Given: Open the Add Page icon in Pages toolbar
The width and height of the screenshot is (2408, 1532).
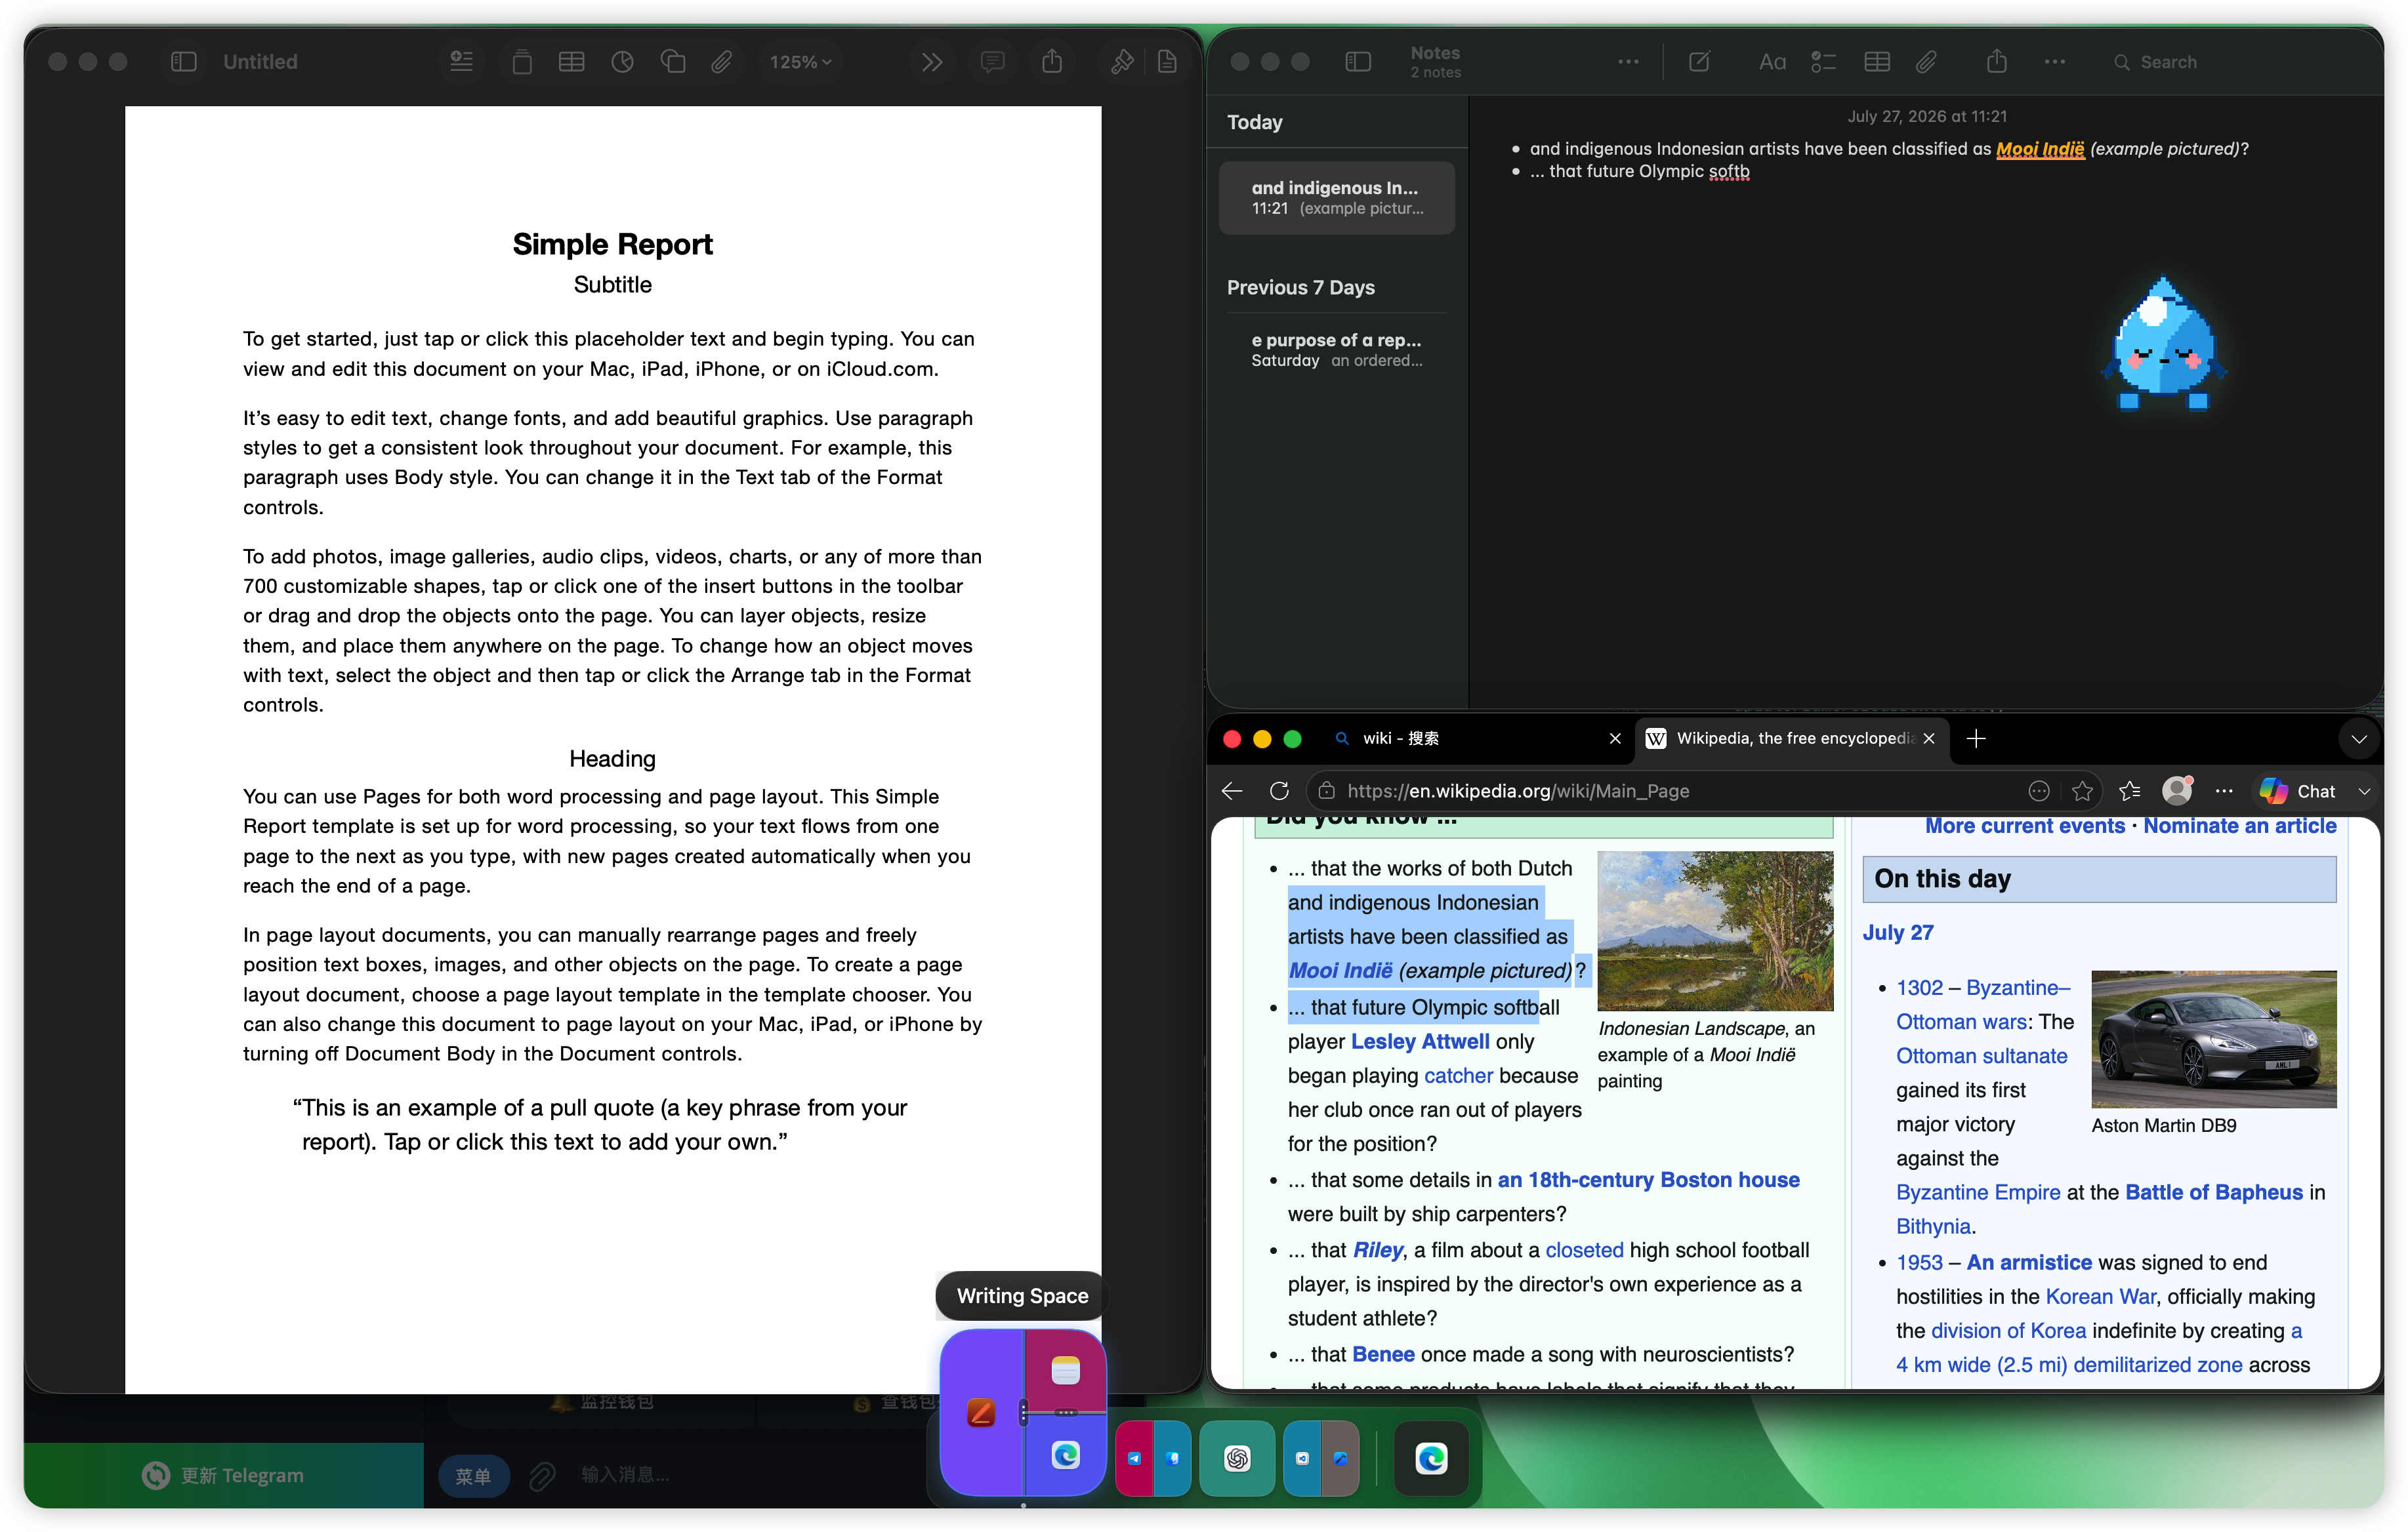Looking at the screenshot, I should (522, 62).
